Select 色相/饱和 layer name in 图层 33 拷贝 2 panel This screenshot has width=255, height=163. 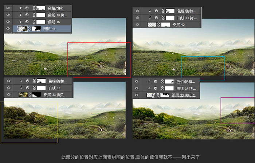pos(186,81)
